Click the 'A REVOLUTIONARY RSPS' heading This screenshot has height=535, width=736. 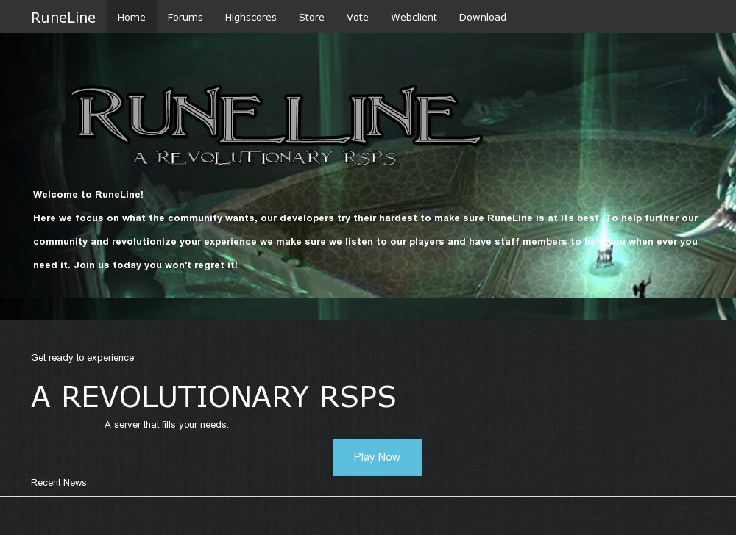pos(213,397)
